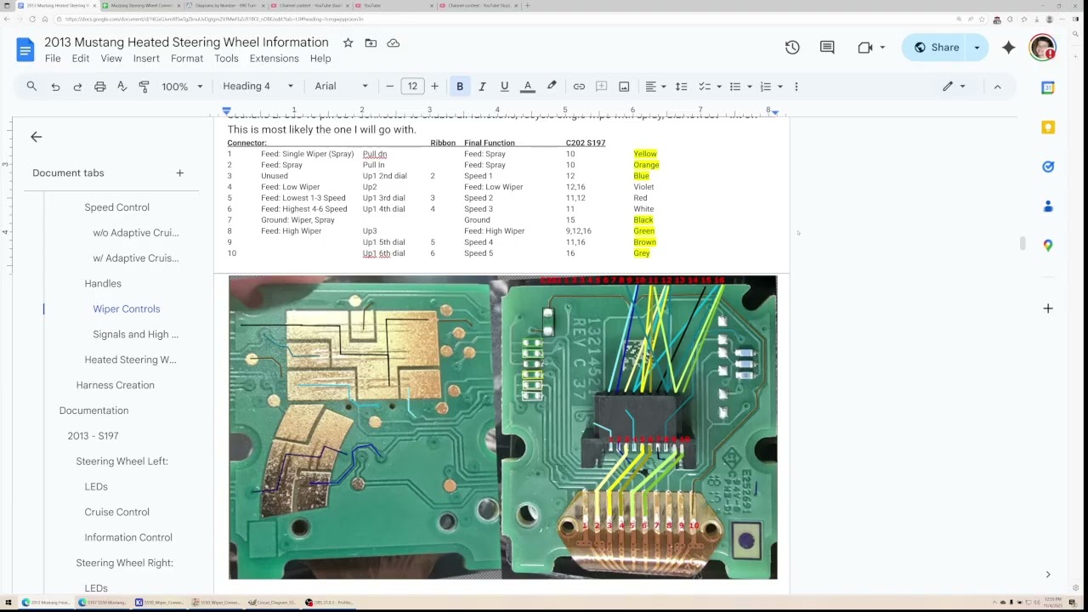Pick the highlight color tool

(x=552, y=86)
